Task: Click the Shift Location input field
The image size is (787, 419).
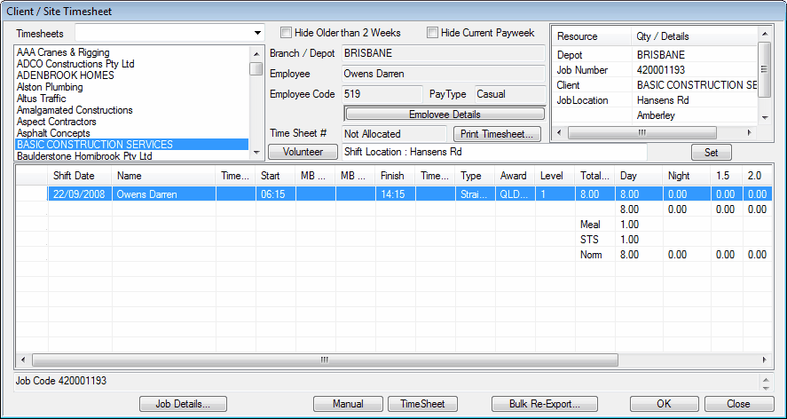Action: coord(493,152)
